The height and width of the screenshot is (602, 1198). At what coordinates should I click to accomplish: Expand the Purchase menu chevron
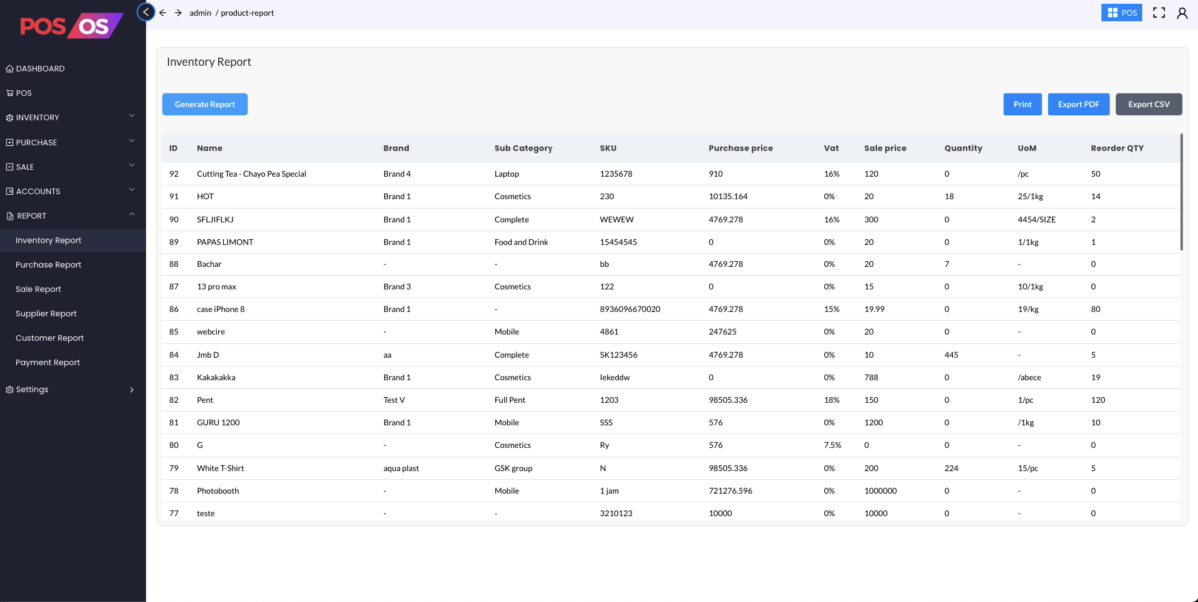(132, 141)
